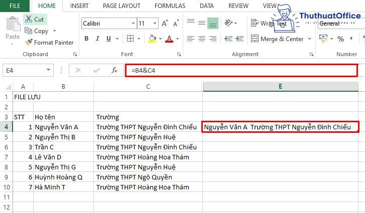Switch to the HOME tab
The height and width of the screenshot is (213, 365).
[x=47, y=6]
